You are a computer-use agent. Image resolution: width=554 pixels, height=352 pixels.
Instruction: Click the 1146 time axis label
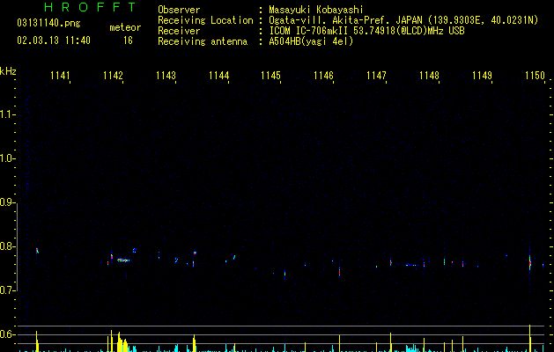323,75
